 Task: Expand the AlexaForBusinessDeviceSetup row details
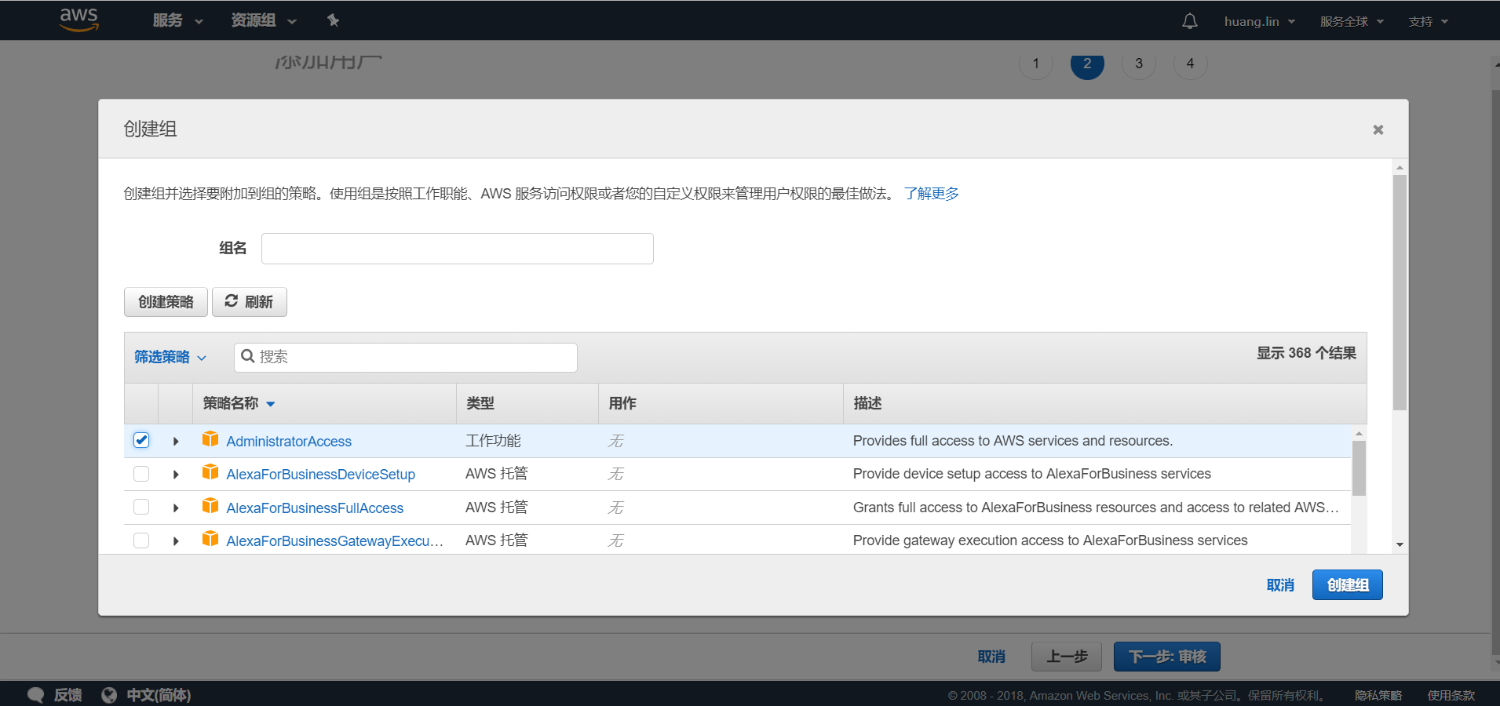tap(176, 475)
